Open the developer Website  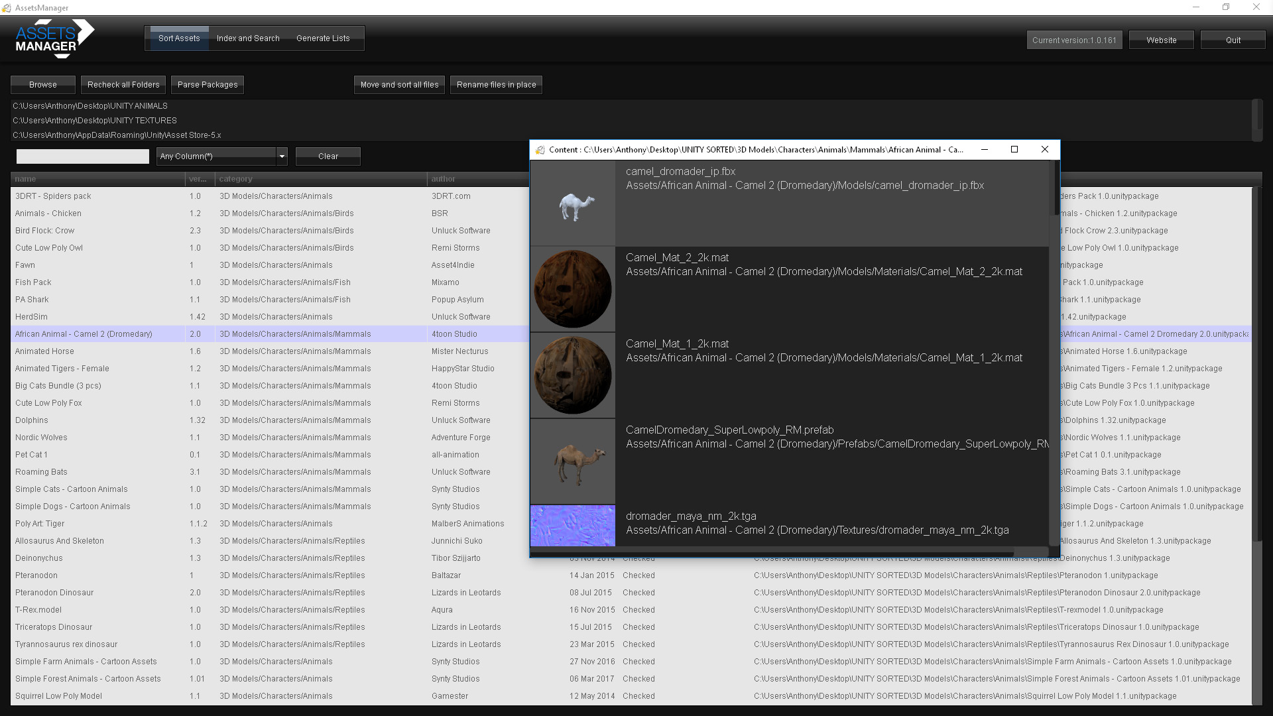click(1161, 40)
